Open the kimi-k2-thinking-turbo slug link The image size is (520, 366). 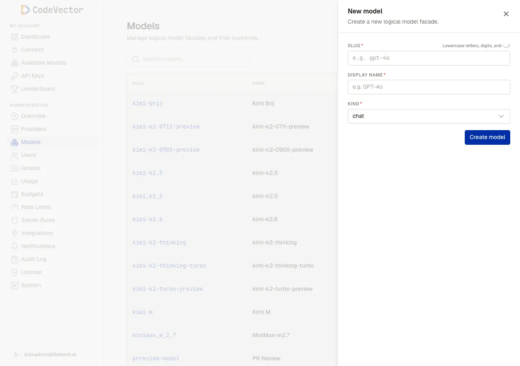[169, 266]
